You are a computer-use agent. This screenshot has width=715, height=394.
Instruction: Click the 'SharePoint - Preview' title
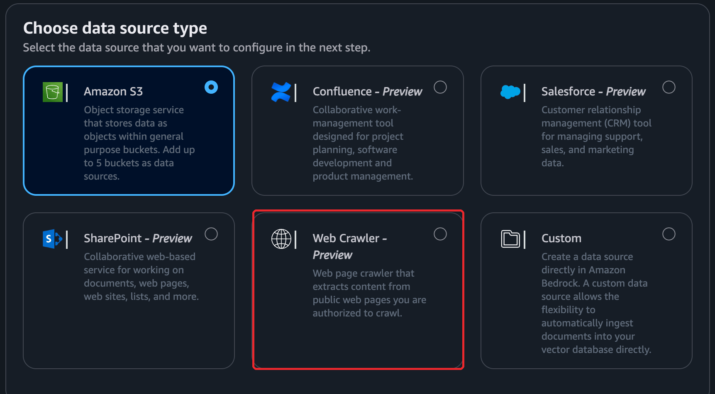[138, 238]
